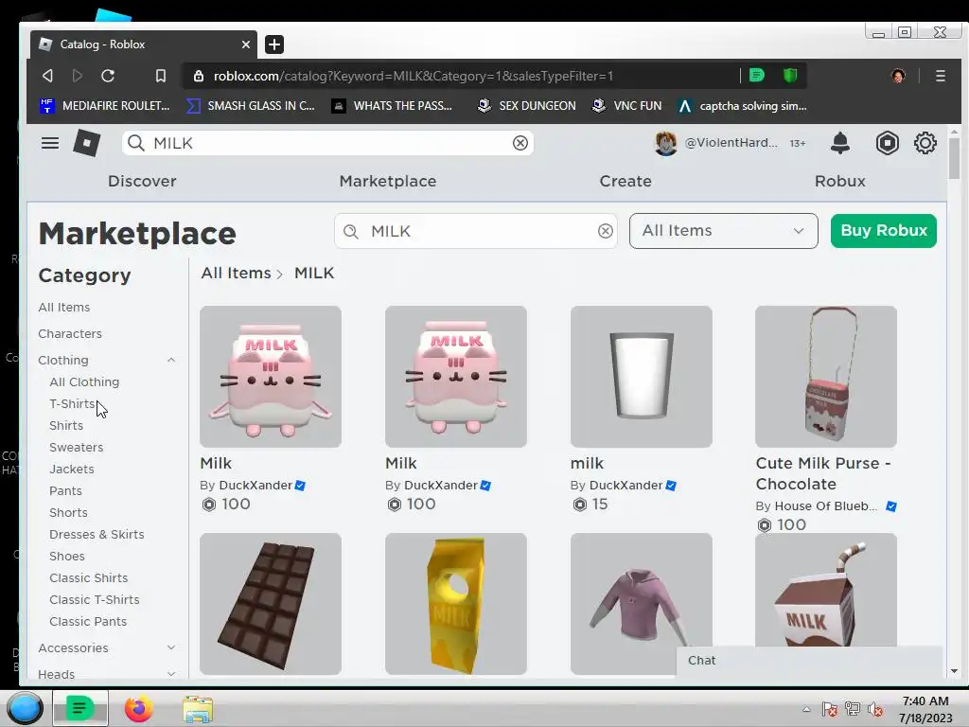Screen dimensions: 969x727
Task: Open the Robux tab
Action: coord(840,181)
